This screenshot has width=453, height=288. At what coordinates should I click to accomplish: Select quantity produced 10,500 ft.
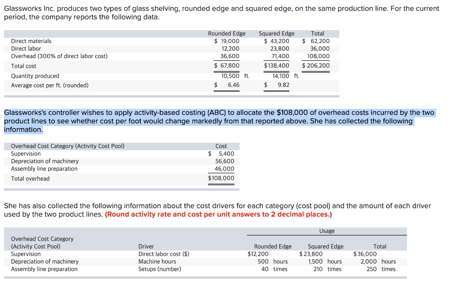click(235, 76)
